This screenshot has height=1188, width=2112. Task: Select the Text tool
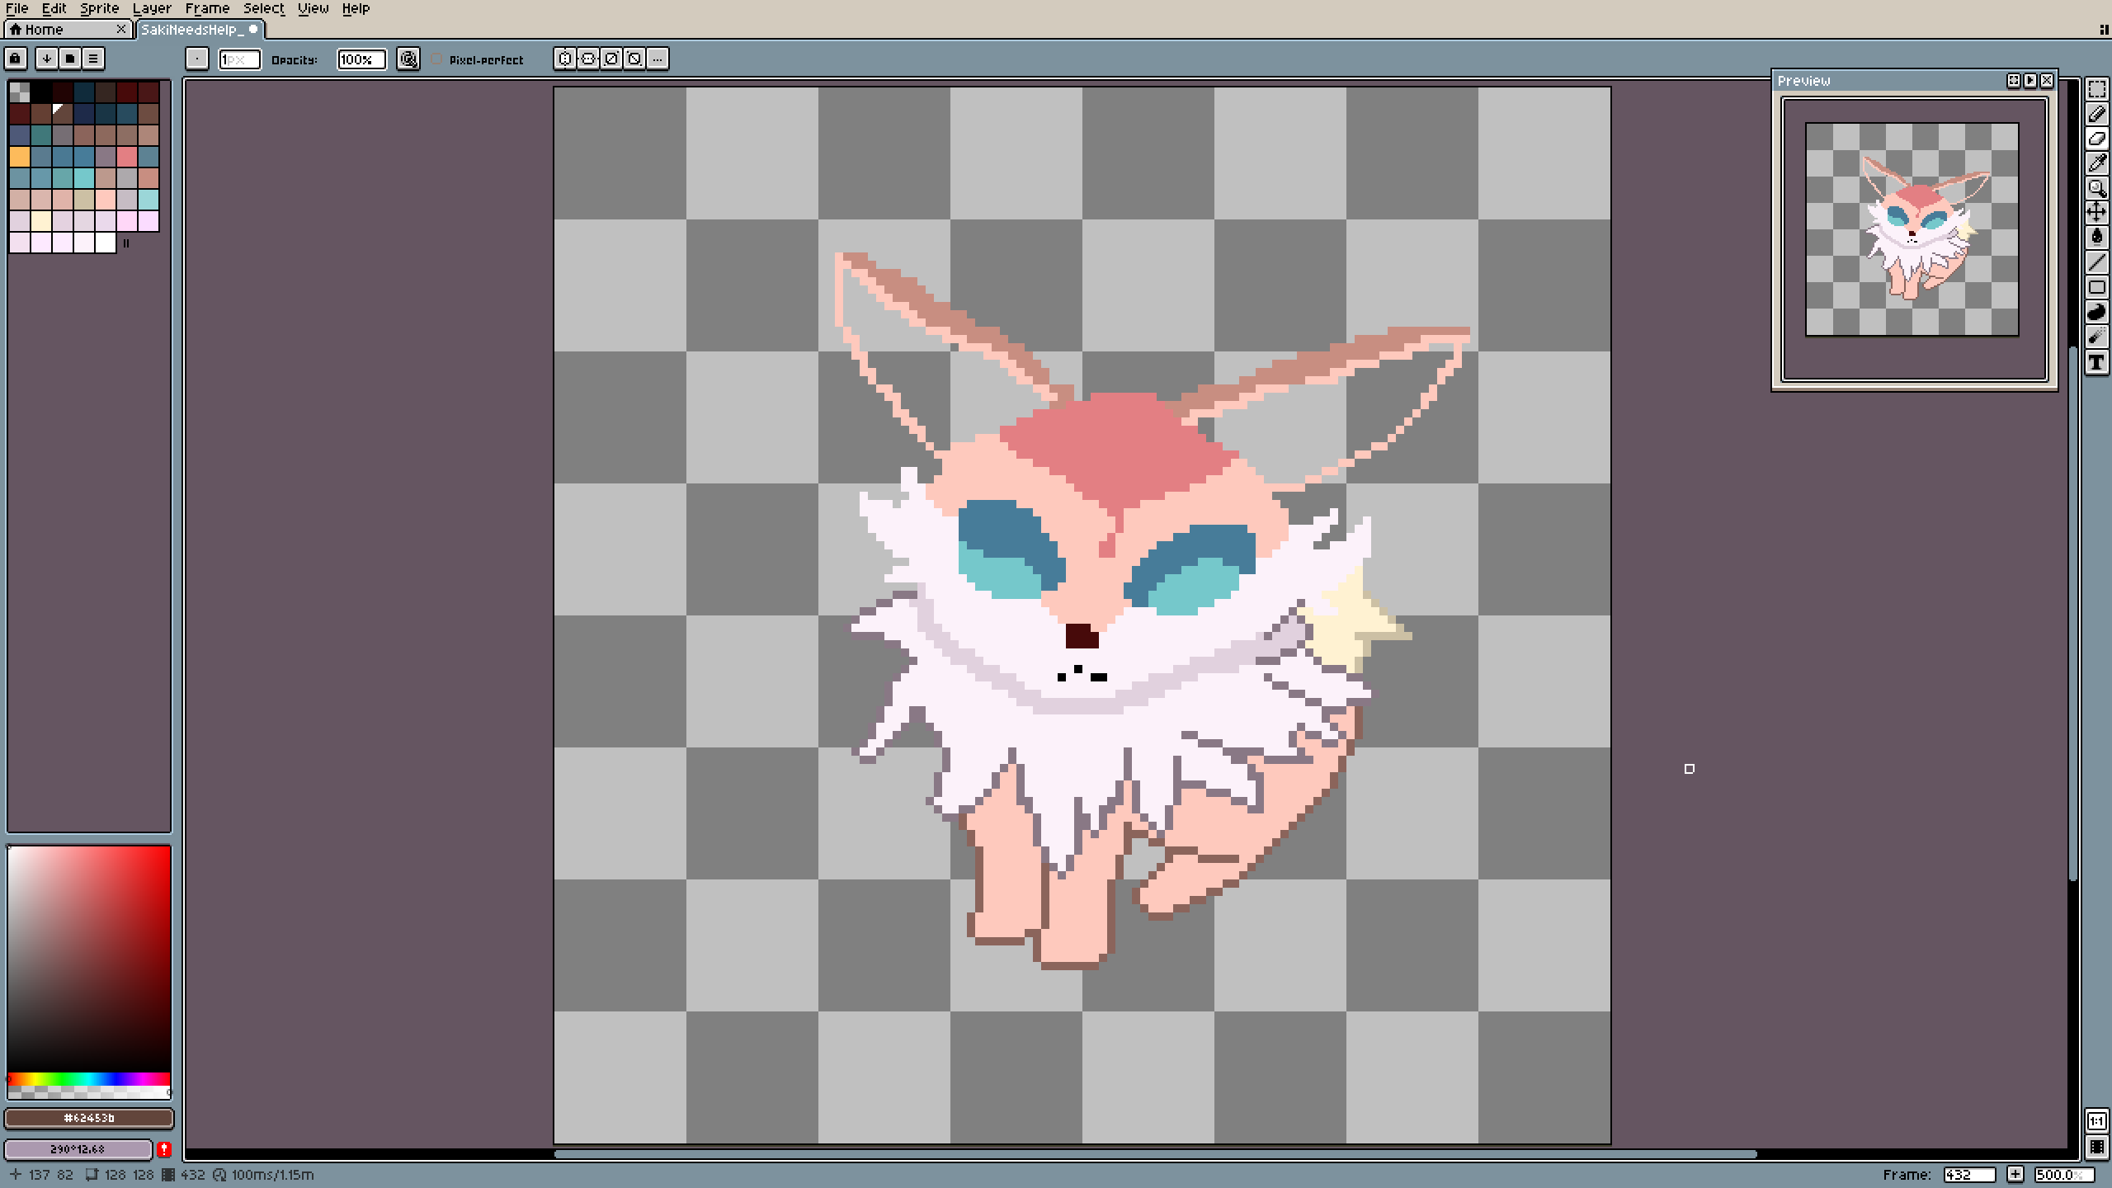point(2096,361)
